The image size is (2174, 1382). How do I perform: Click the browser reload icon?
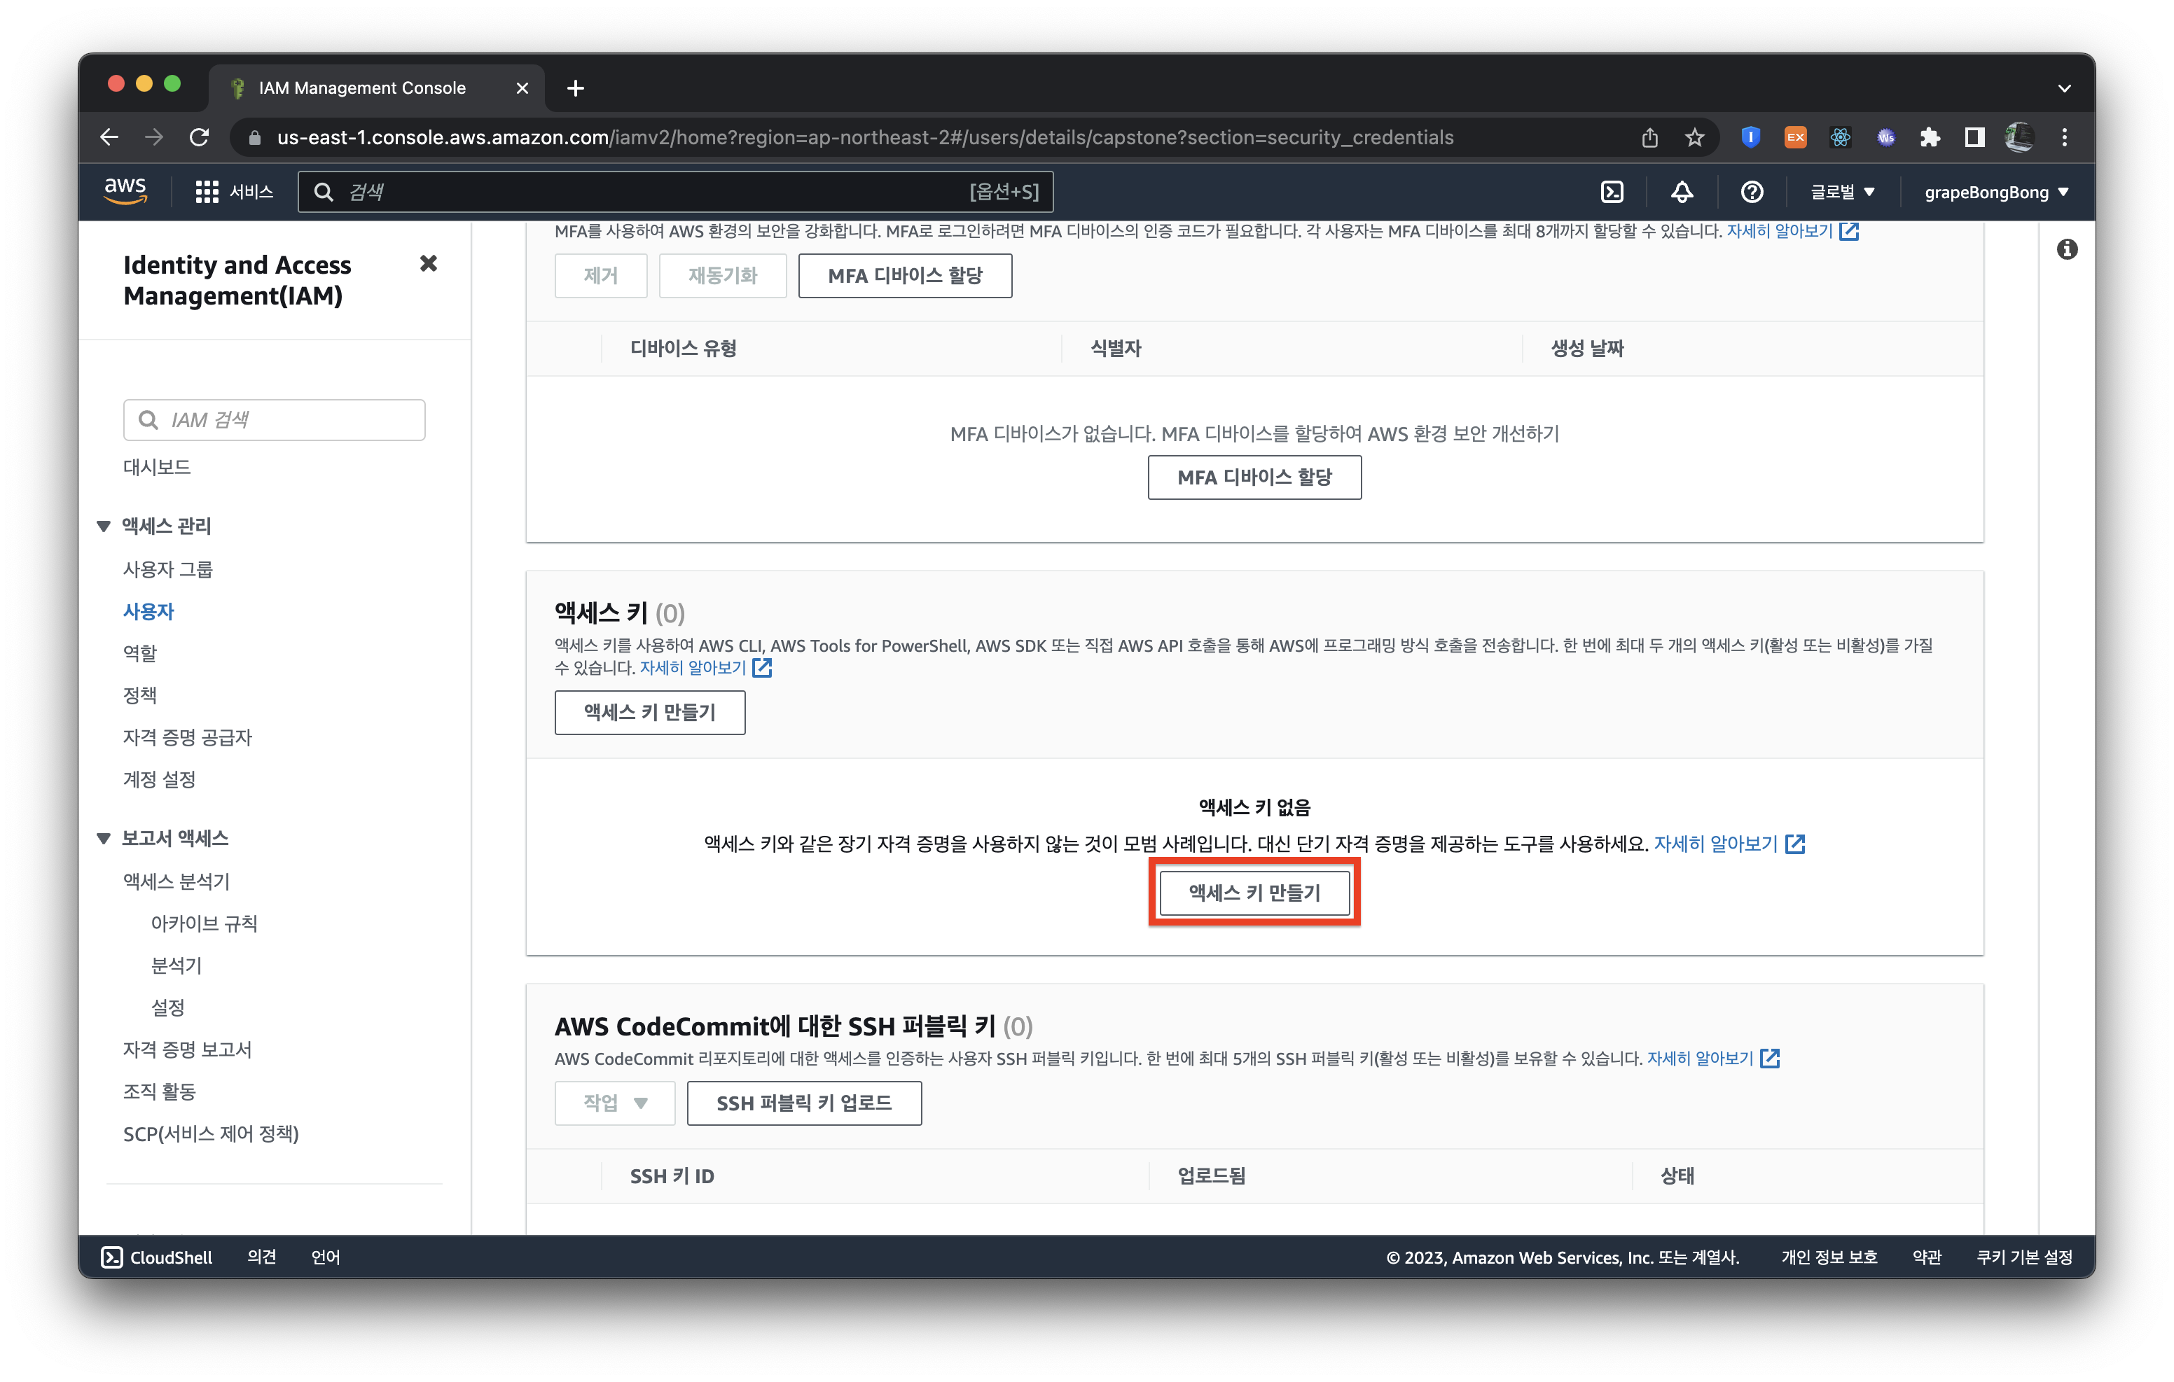200,137
